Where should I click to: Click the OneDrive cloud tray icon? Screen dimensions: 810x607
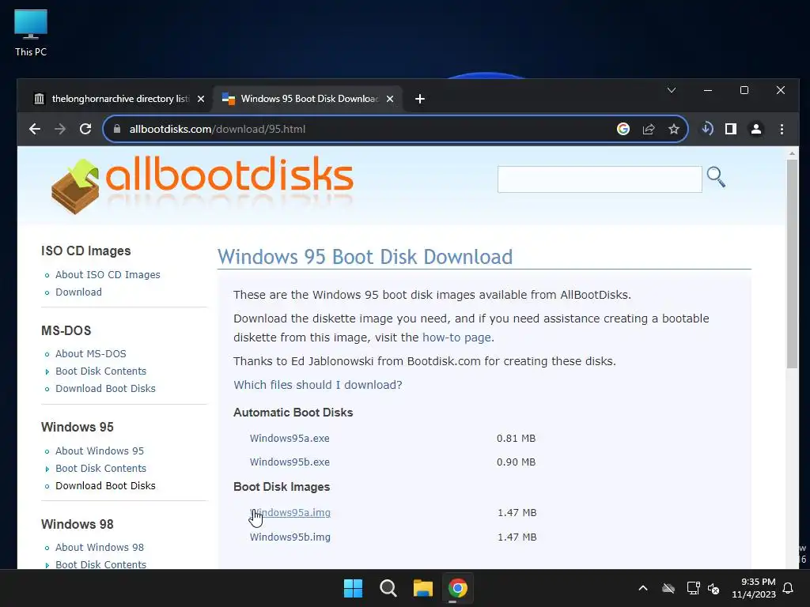668,588
